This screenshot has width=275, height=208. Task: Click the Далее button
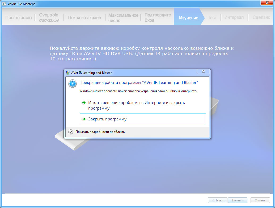(x=238, y=200)
